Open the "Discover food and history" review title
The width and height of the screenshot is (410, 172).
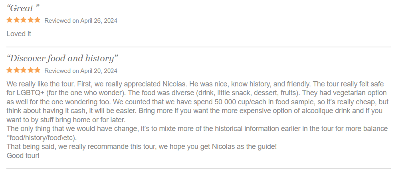point(62,59)
